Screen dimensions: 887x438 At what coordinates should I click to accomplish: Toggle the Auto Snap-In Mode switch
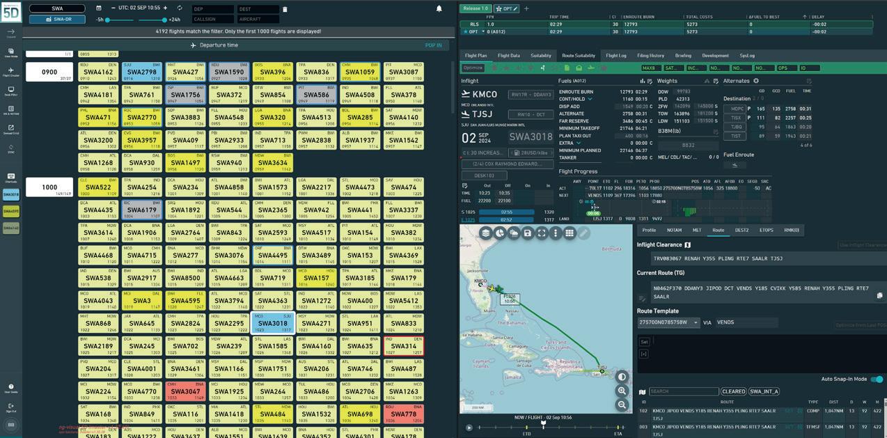(877, 380)
